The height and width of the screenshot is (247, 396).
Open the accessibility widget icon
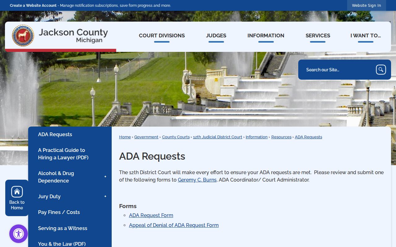point(19,234)
